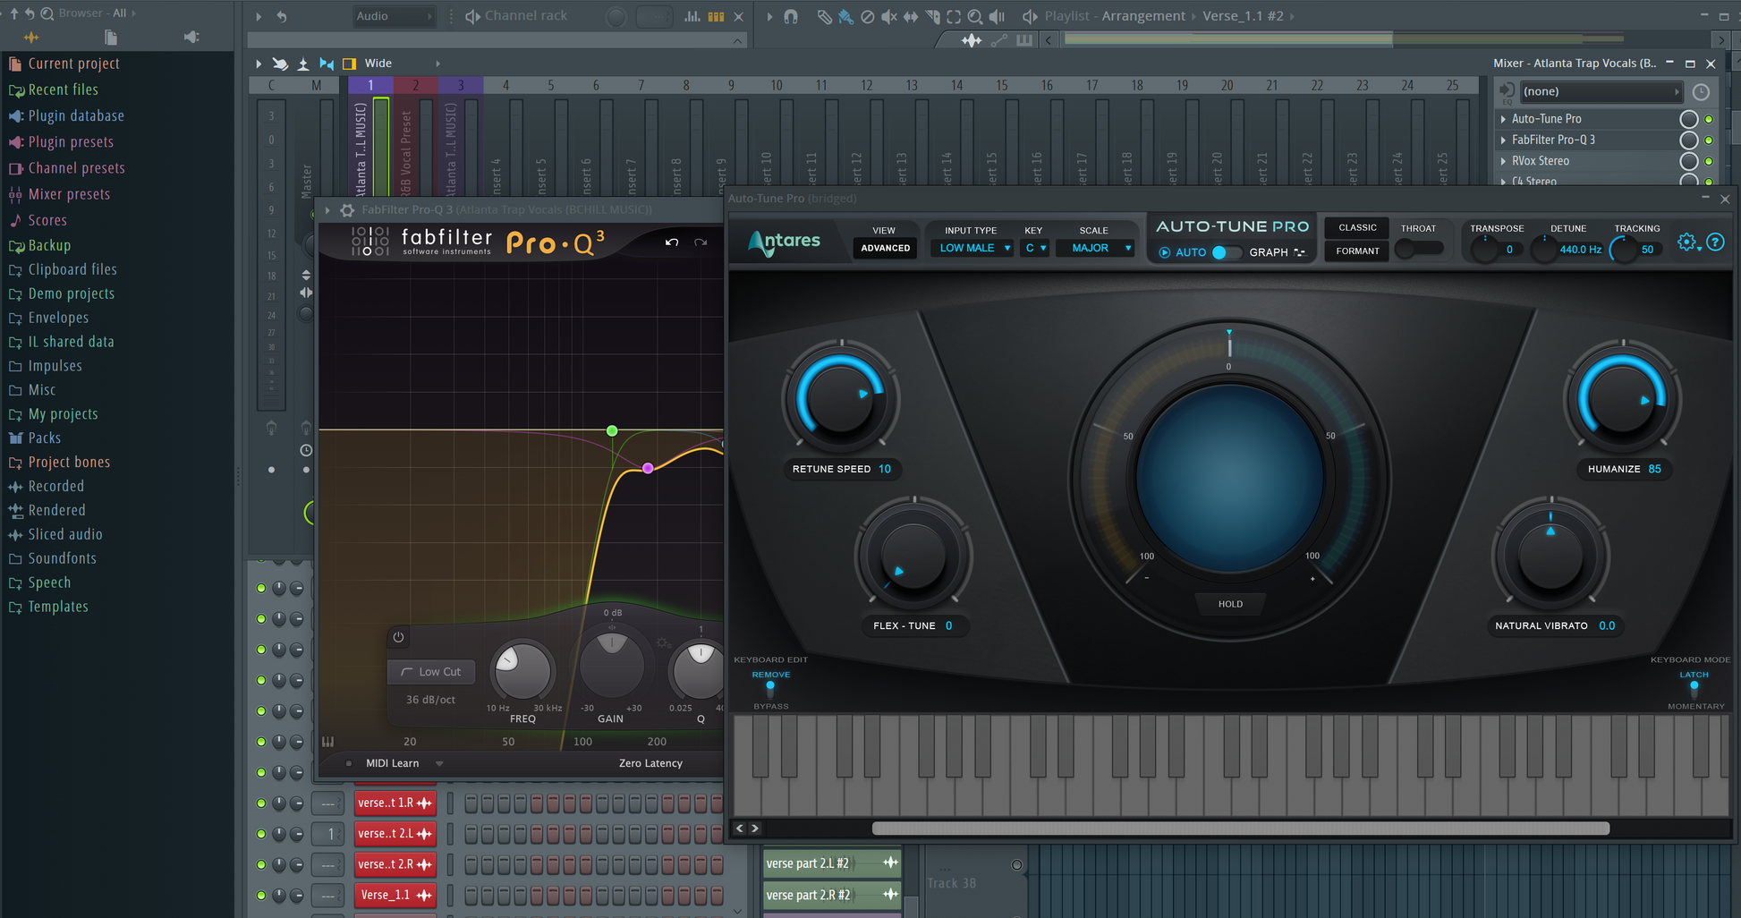
Task: Open Auto-Tune Pro settings gear
Action: (x=1686, y=242)
